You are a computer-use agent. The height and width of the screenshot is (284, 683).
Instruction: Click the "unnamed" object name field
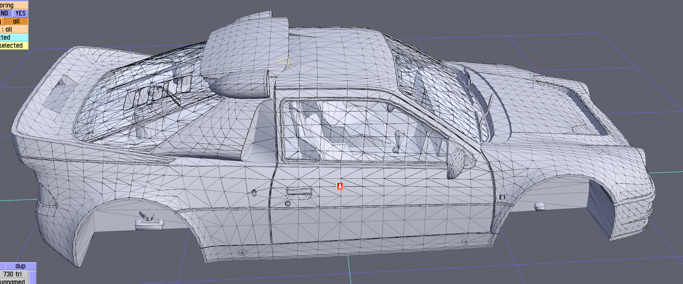coord(14,281)
